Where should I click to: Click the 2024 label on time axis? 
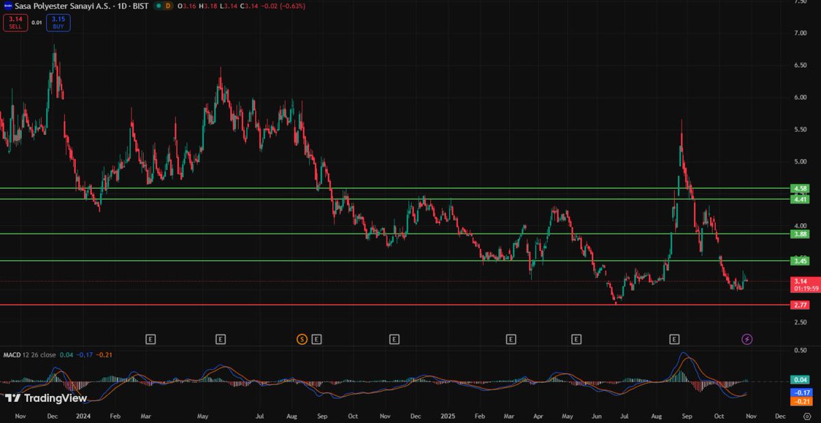click(x=84, y=415)
